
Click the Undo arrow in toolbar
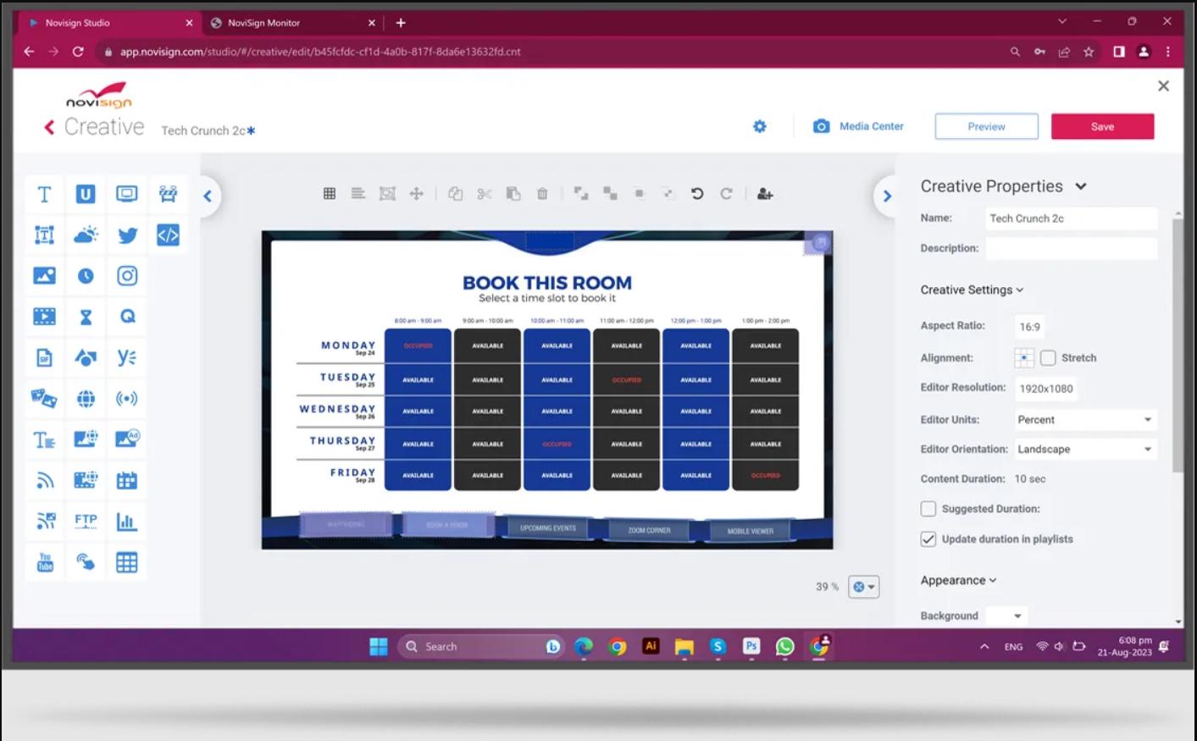tap(697, 194)
